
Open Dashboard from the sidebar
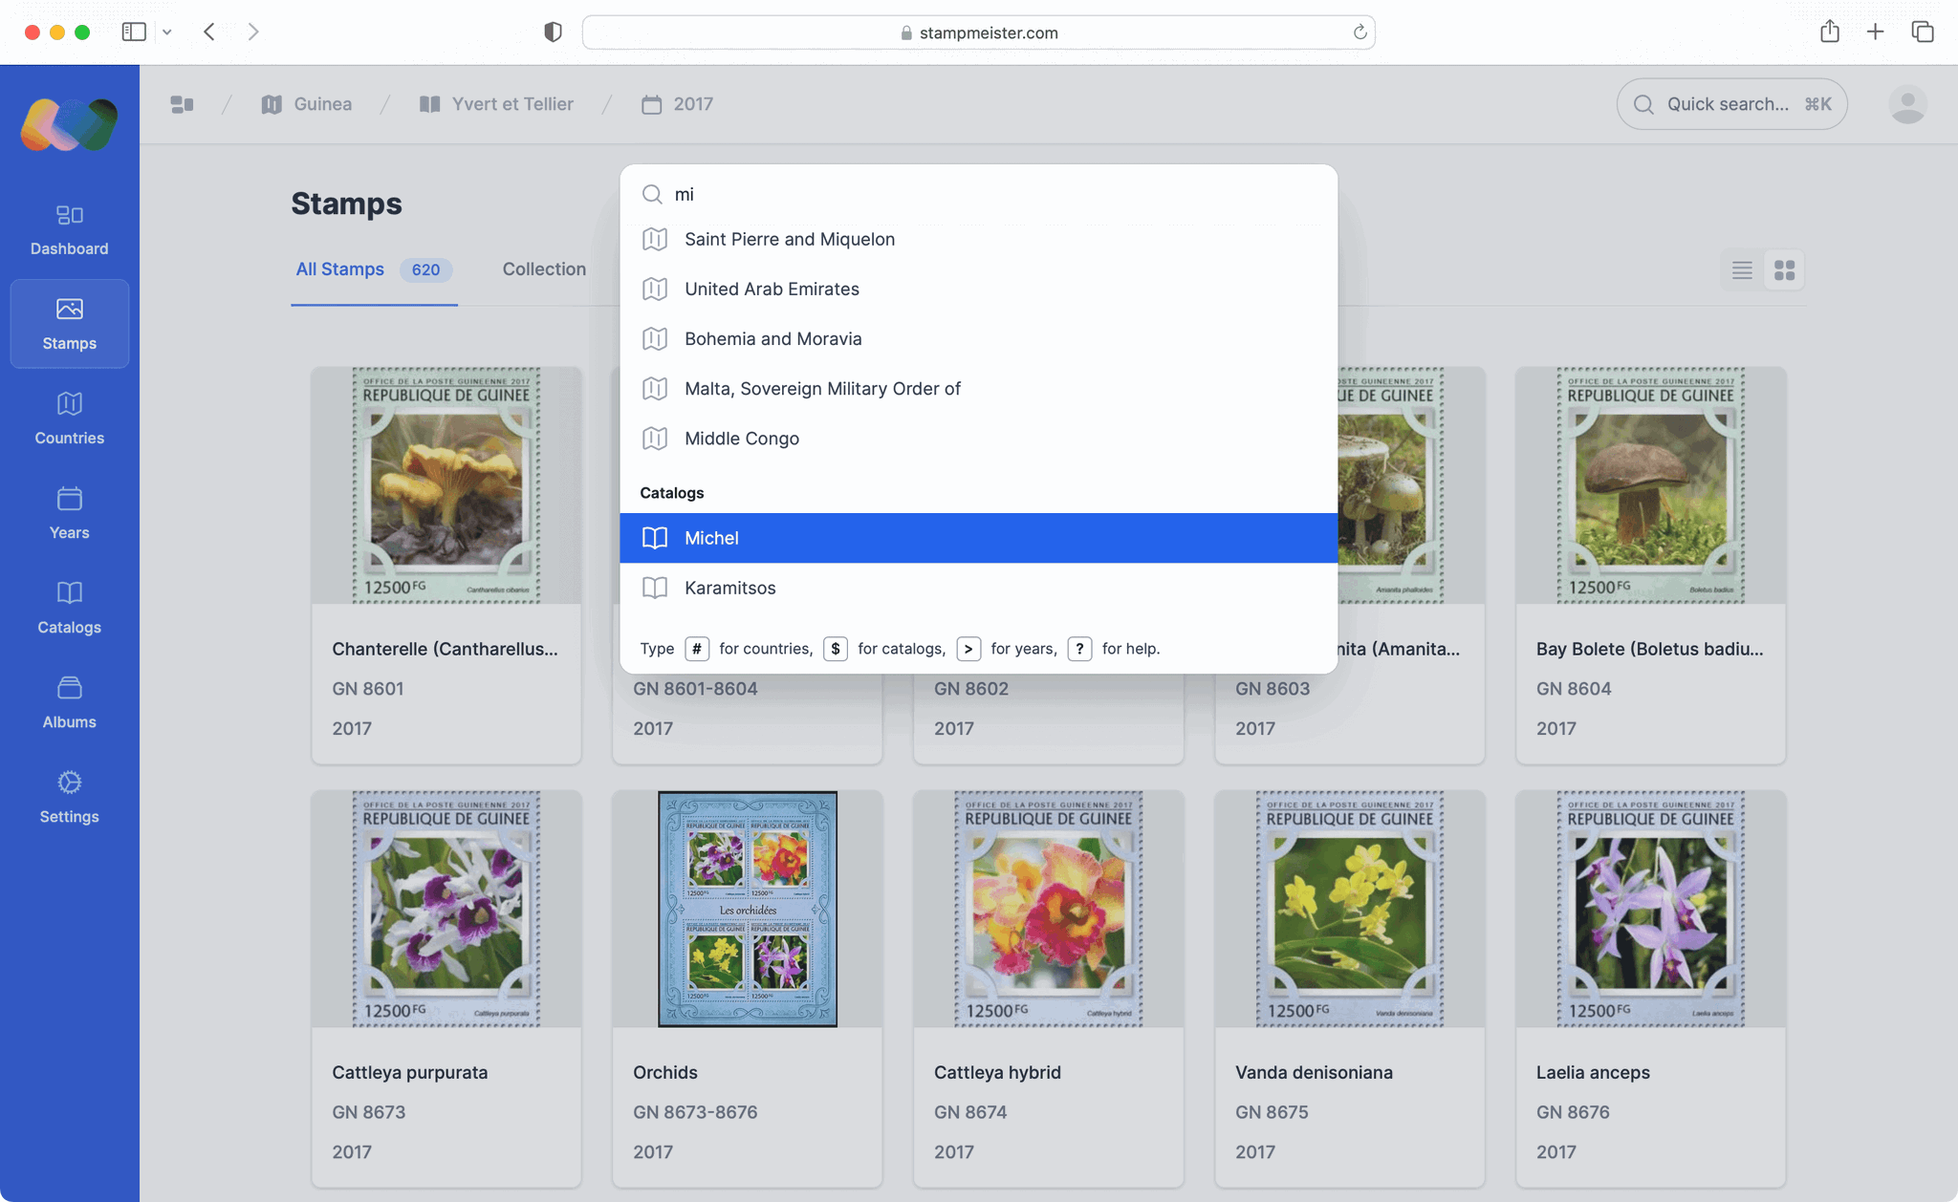click(69, 229)
